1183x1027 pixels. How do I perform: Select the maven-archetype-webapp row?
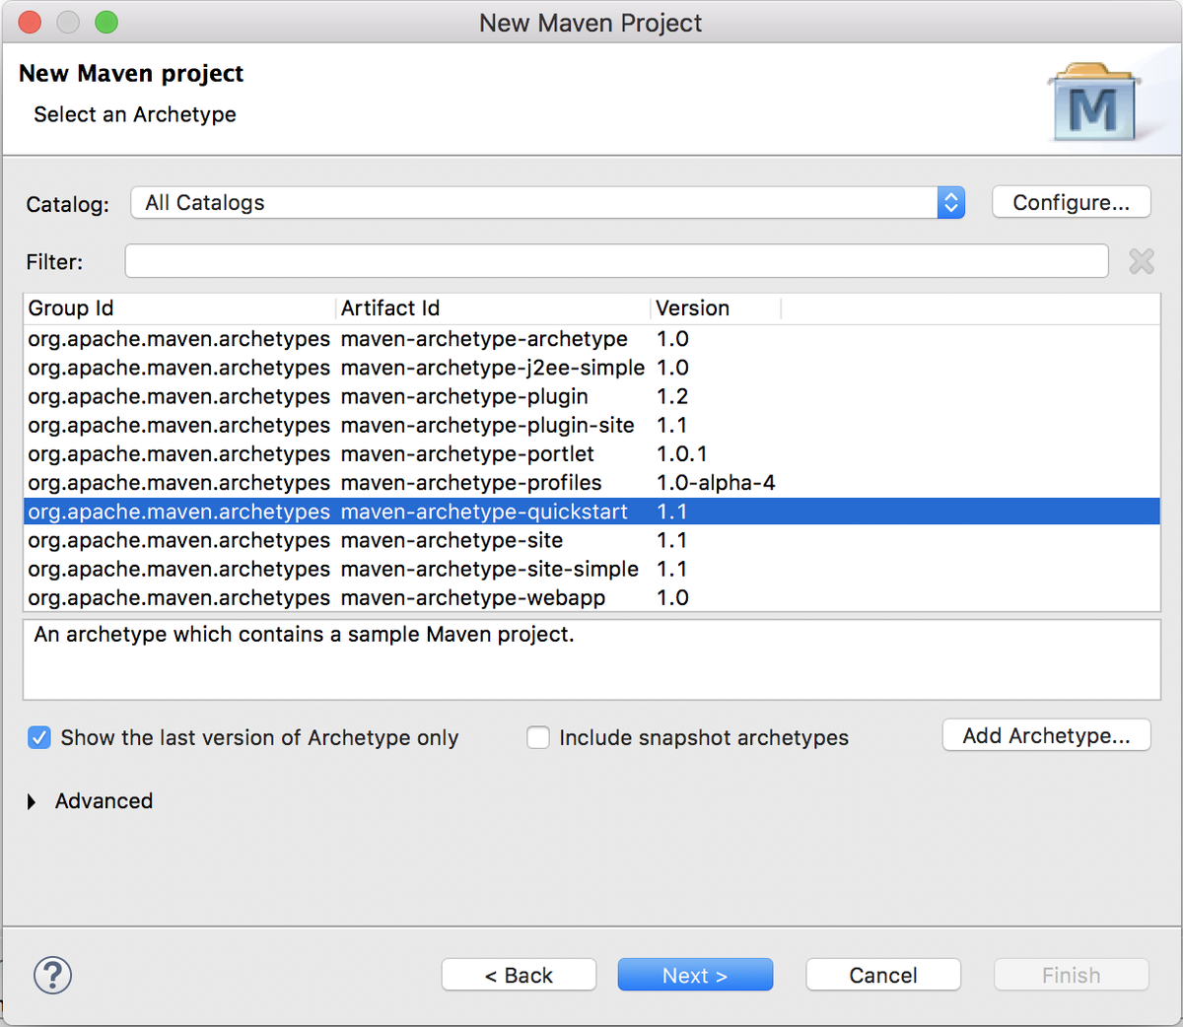click(x=591, y=597)
